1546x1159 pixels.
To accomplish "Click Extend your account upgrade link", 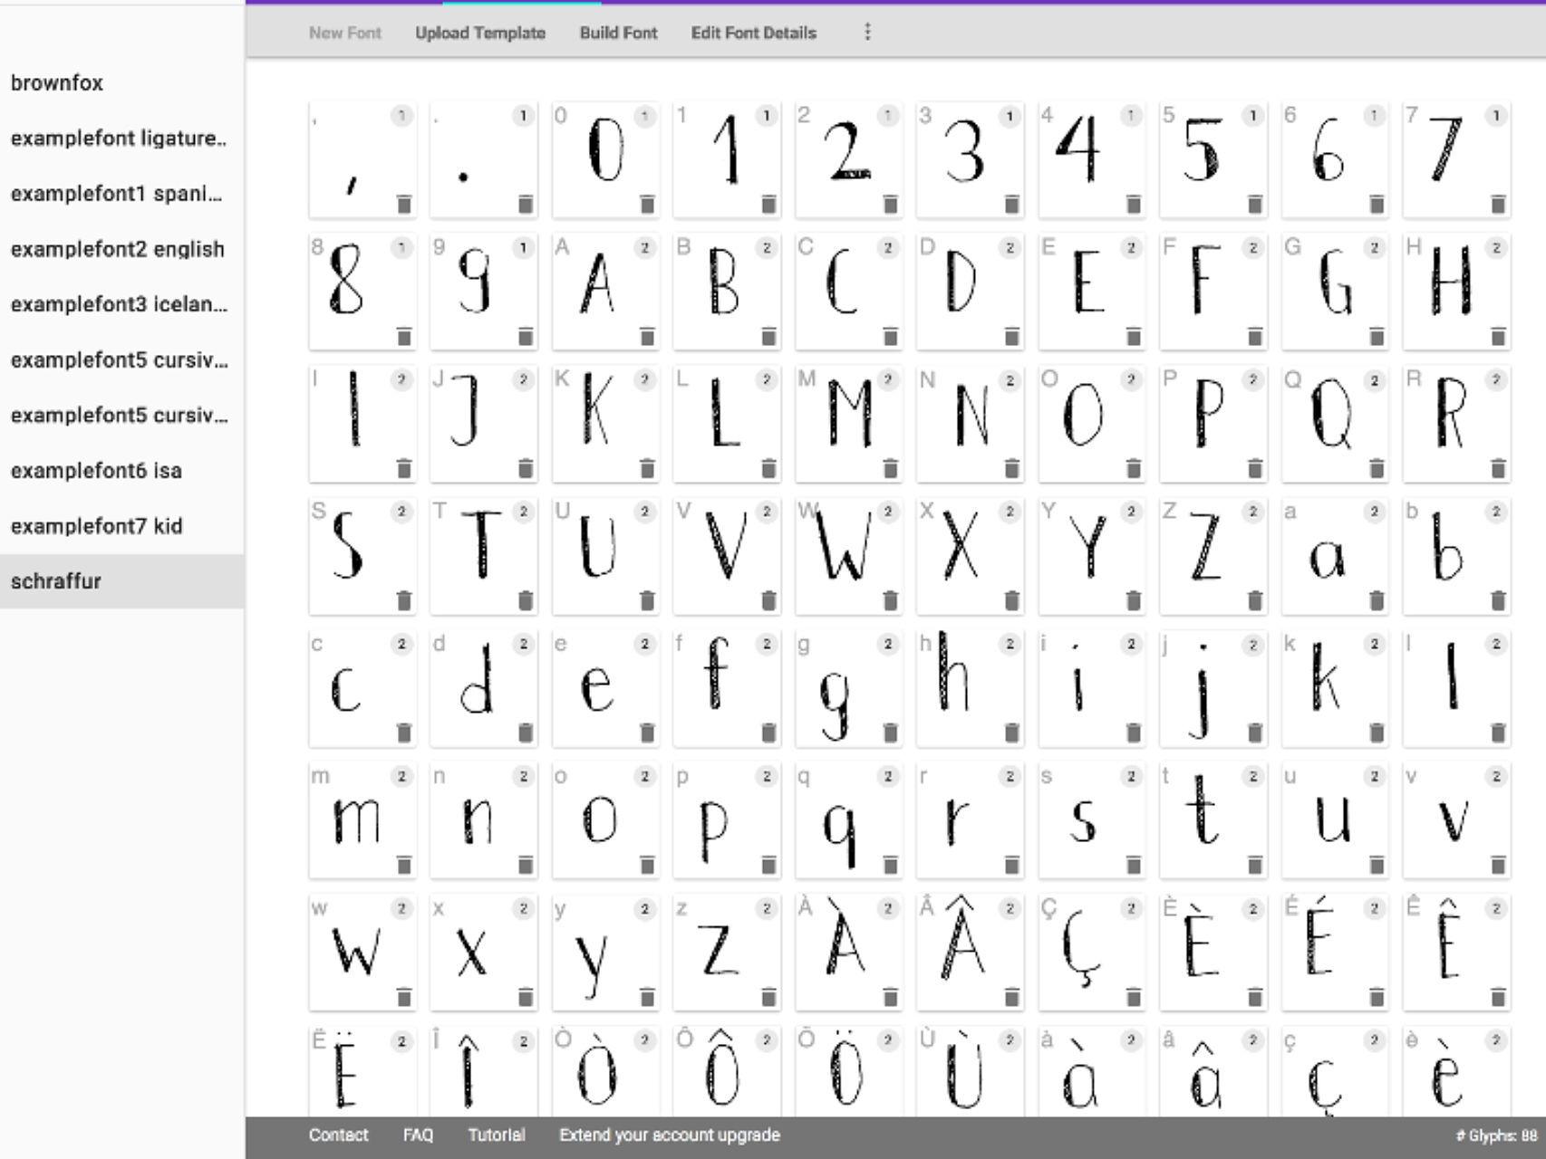I will (669, 1135).
